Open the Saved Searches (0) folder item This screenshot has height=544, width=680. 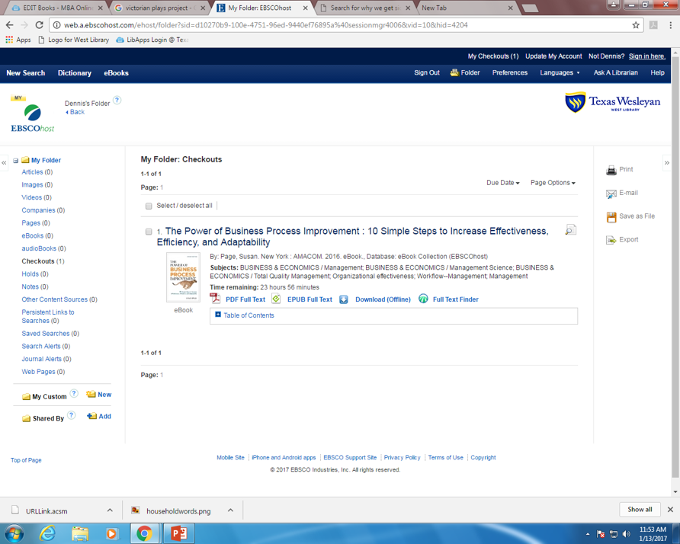(x=50, y=334)
